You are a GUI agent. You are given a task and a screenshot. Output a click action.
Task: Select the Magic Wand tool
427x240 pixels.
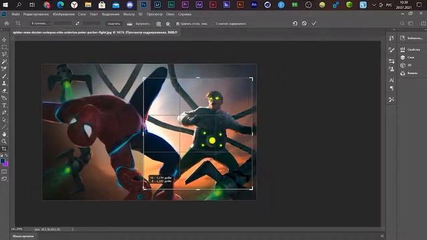pyautogui.click(x=4, y=61)
